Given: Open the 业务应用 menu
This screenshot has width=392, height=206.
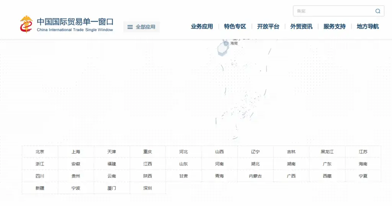Looking at the screenshot, I should point(202,26).
